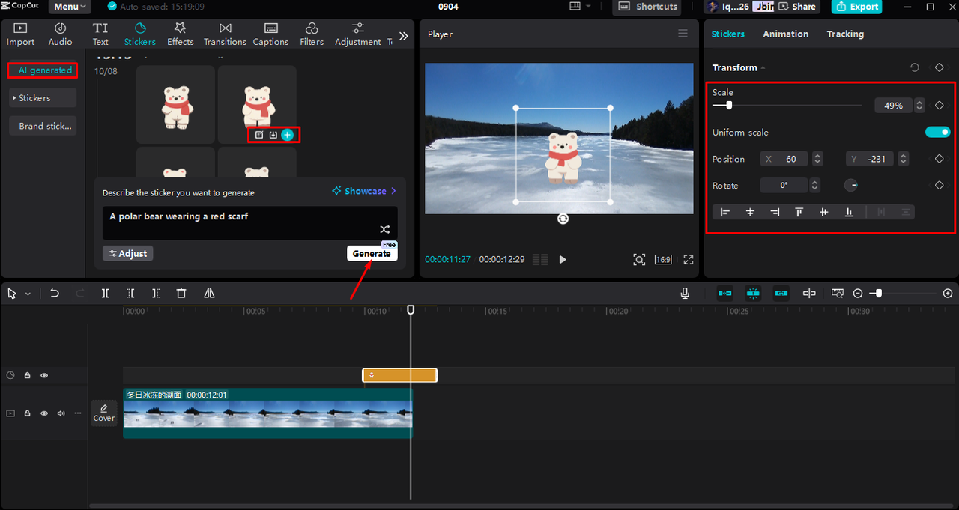
Task: Disable the Uniform scale toggle
Action: [937, 132]
